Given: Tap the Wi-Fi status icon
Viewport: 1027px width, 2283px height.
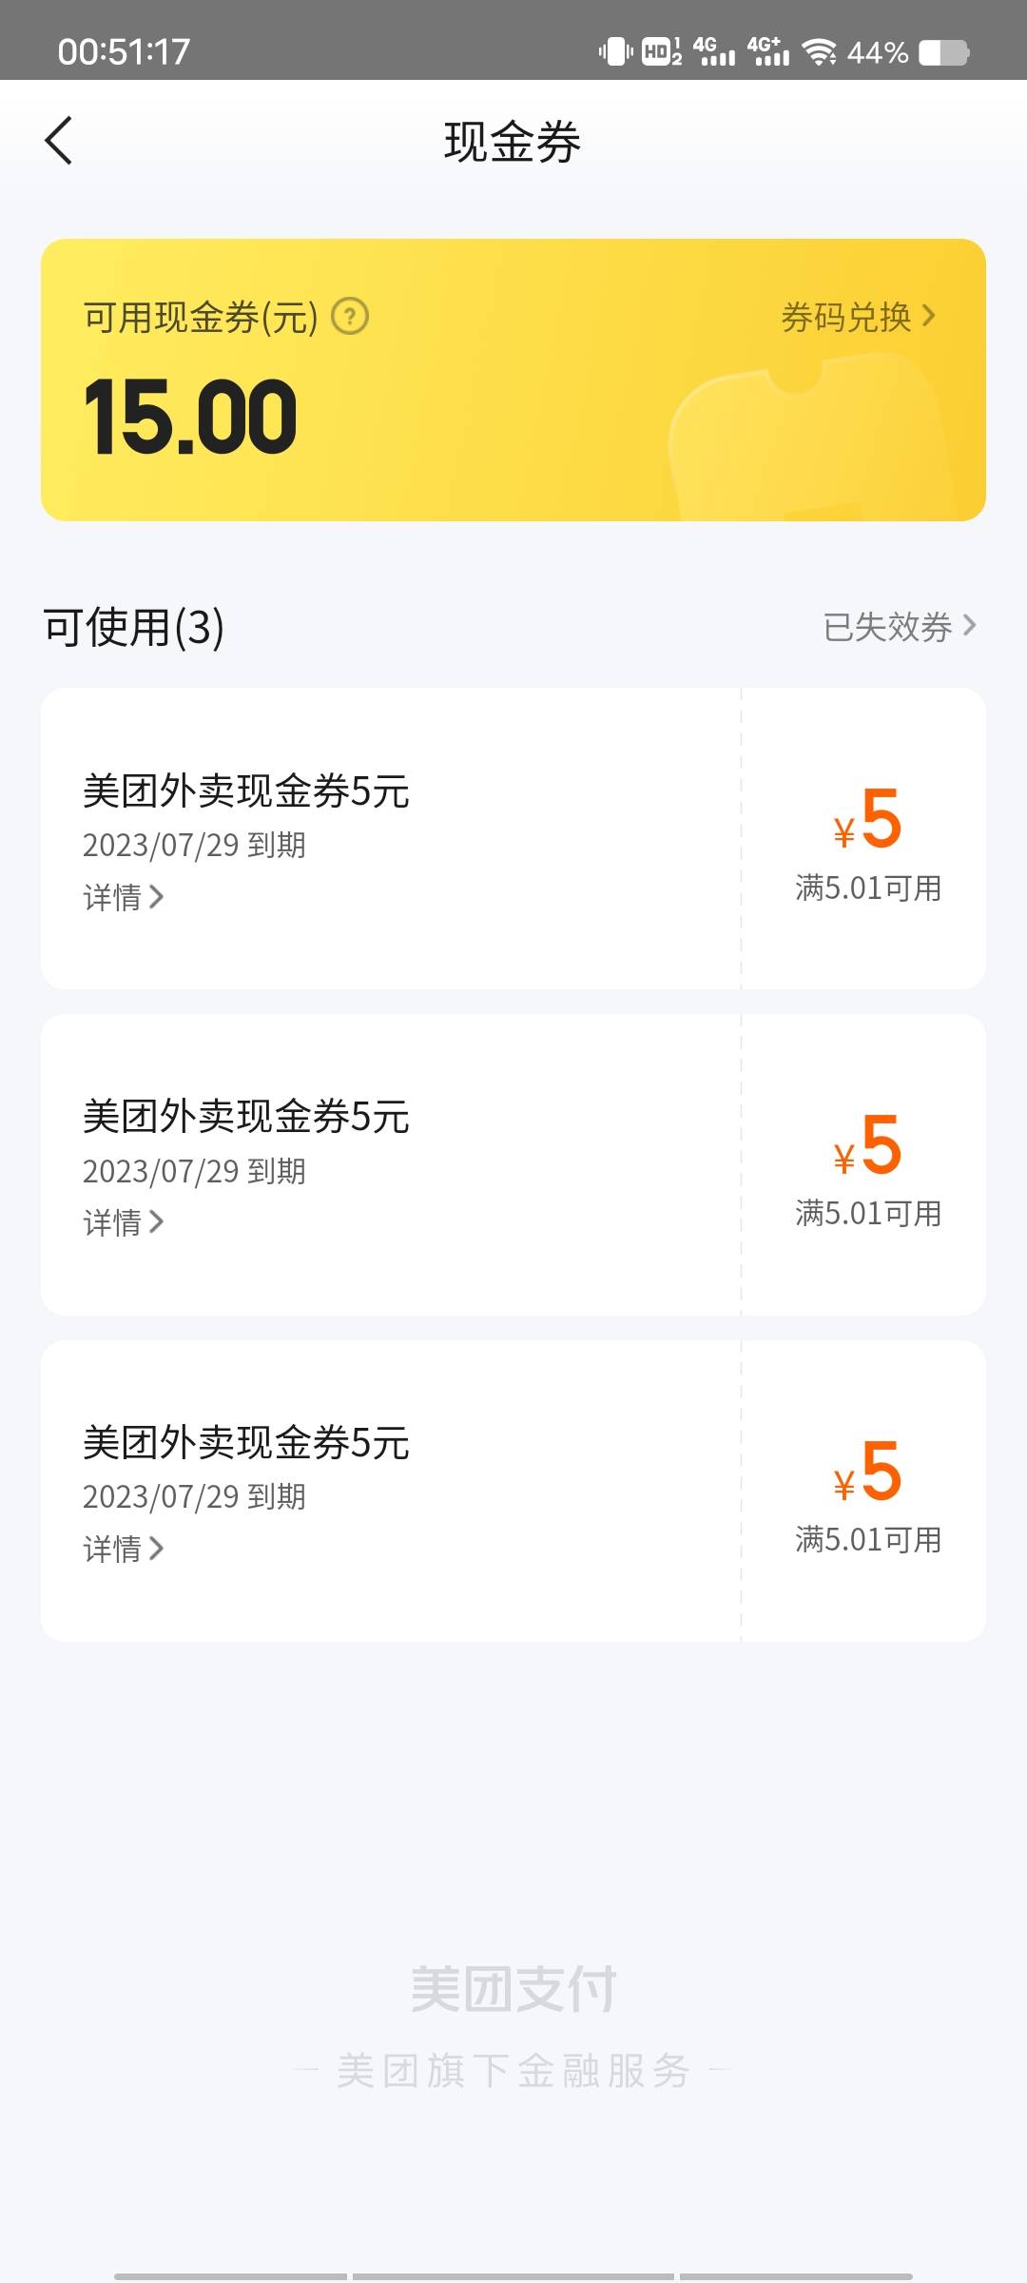Looking at the screenshot, I should tap(819, 51).
